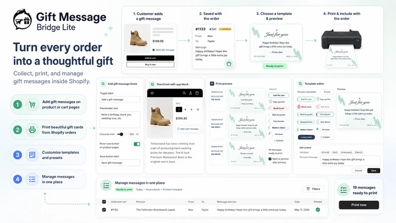Click + Custom preset in Print preview

coord(279,141)
